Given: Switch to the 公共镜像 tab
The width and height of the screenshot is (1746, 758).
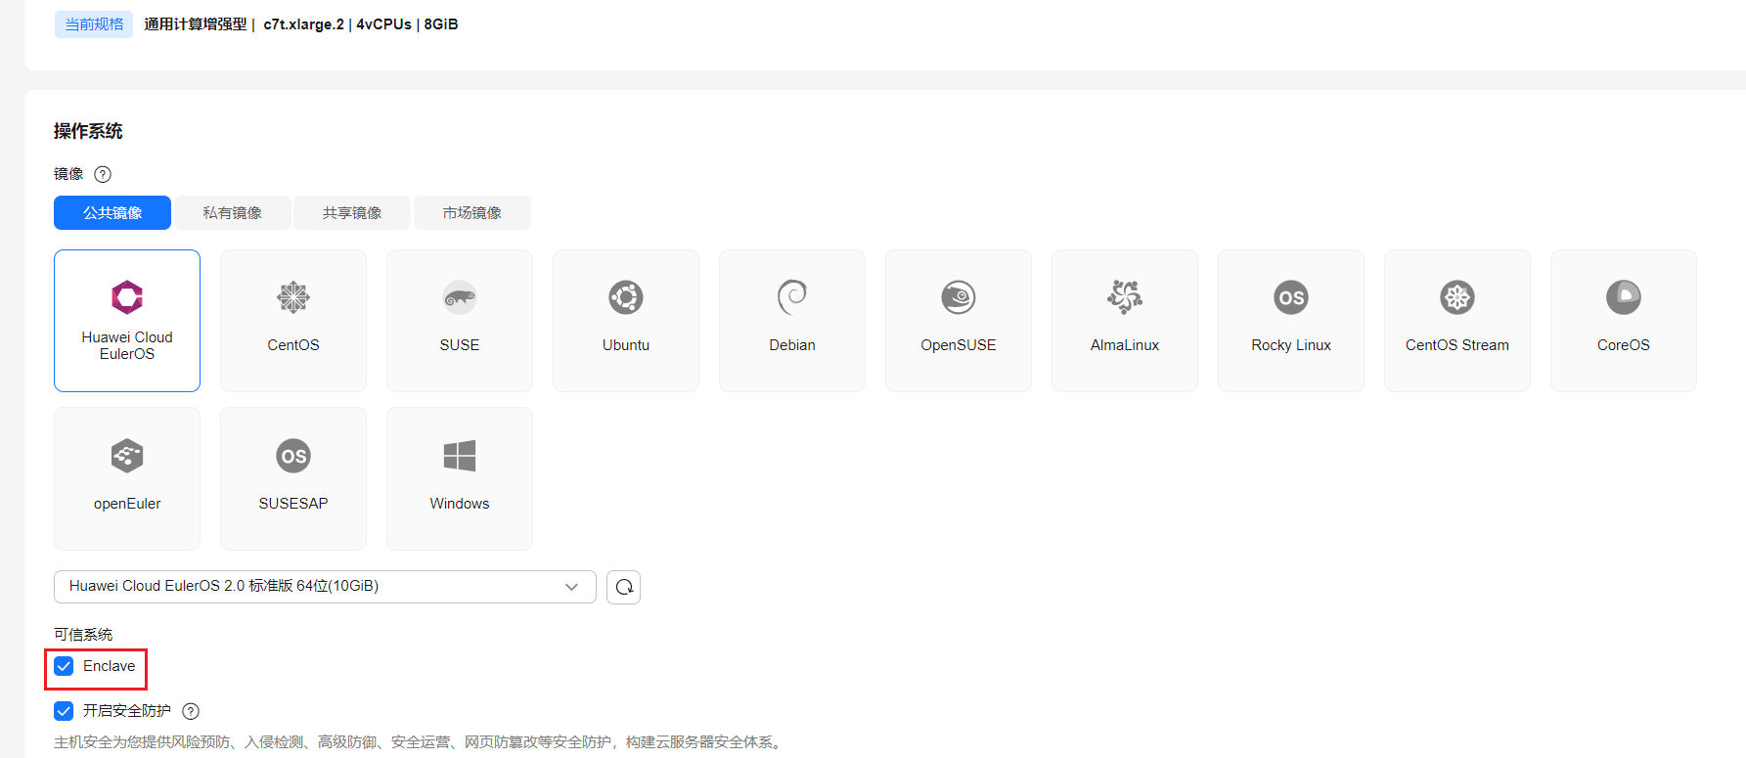Looking at the screenshot, I should click(112, 212).
